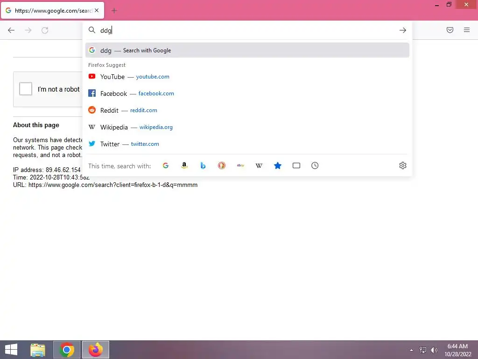Check the I'm not a robot box
The height and width of the screenshot is (359, 478).
pyautogui.click(x=26, y=89)
